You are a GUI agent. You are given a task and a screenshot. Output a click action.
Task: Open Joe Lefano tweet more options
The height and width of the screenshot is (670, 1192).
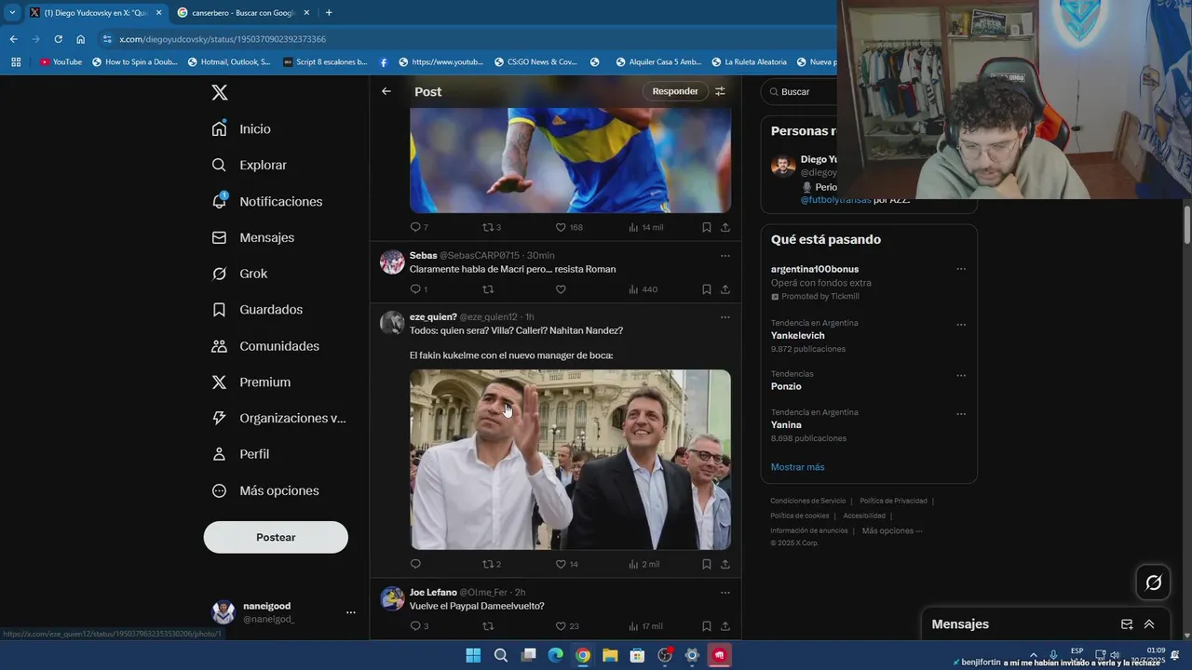click(725, 593)
